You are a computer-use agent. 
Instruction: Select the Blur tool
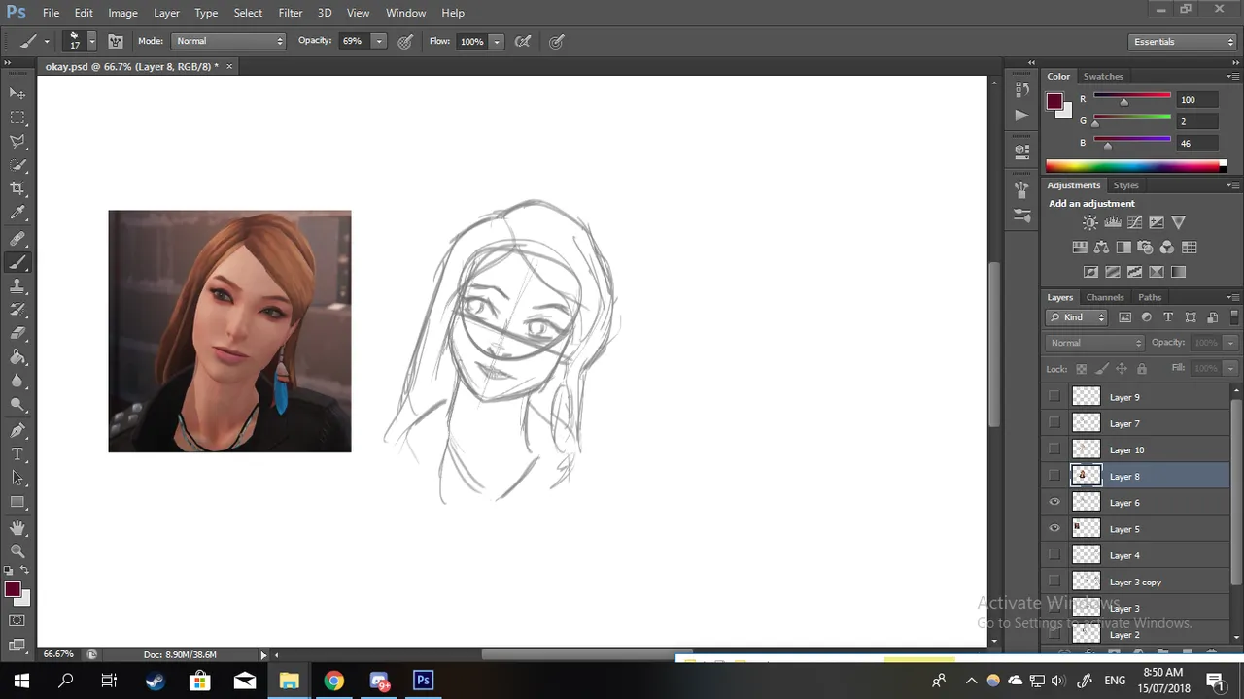(x=17, y=382)
